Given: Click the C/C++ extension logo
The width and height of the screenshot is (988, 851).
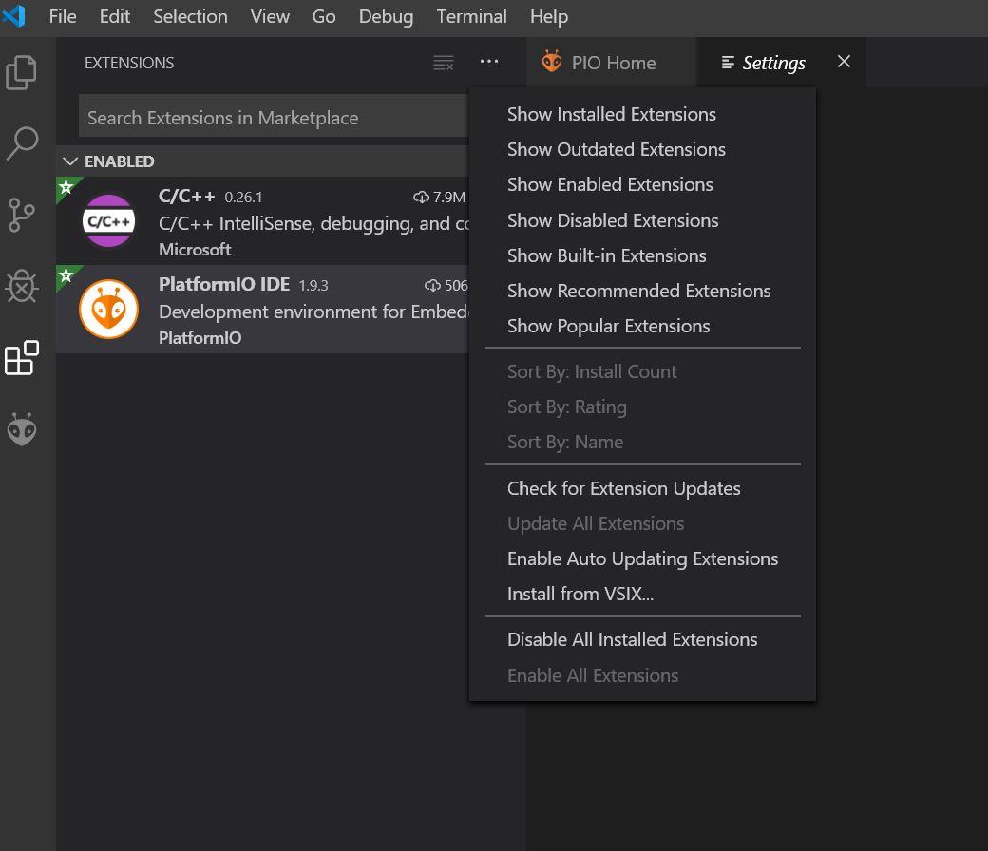Looking at the screenshot, I should pos(108,220).
